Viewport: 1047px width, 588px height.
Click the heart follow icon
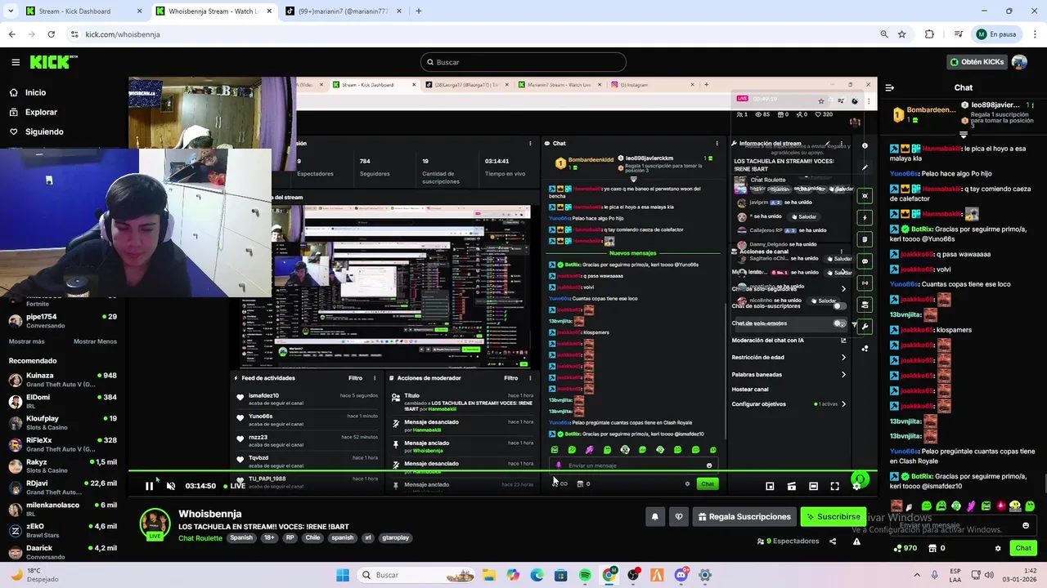(678, 516)
